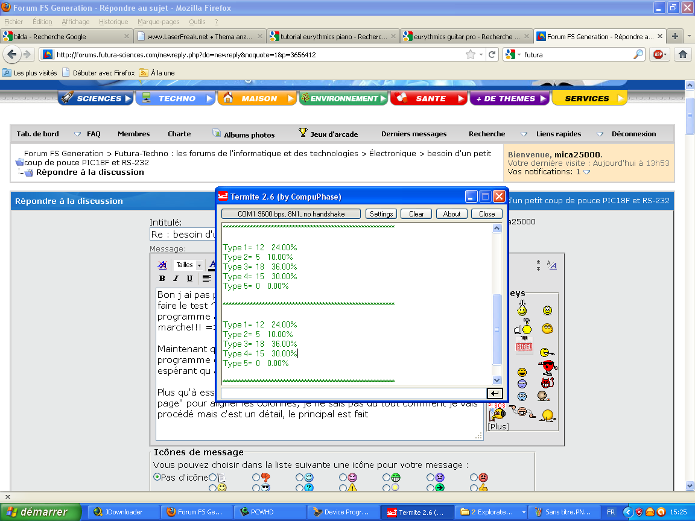Open the Recherche dropdown menu
The width and height of the screenshot is (695, 521).
pyautogui.click(x=524, y=134)
